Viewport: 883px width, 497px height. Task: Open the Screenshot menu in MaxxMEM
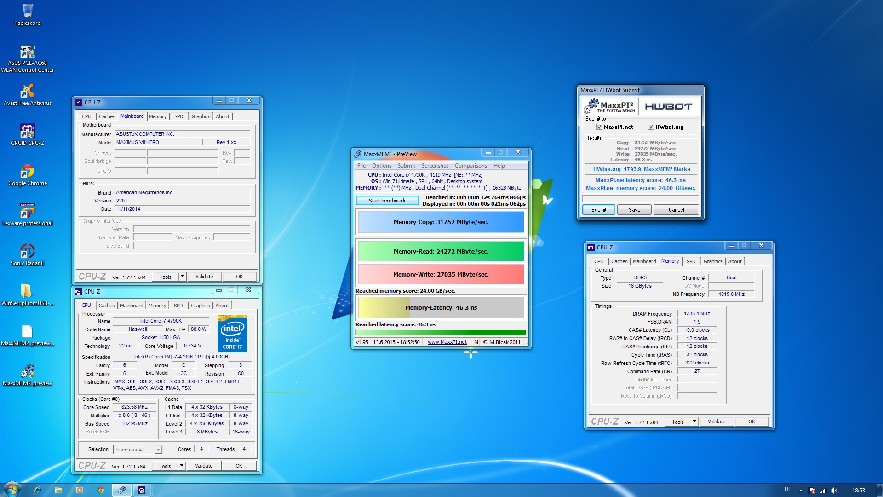435,166
